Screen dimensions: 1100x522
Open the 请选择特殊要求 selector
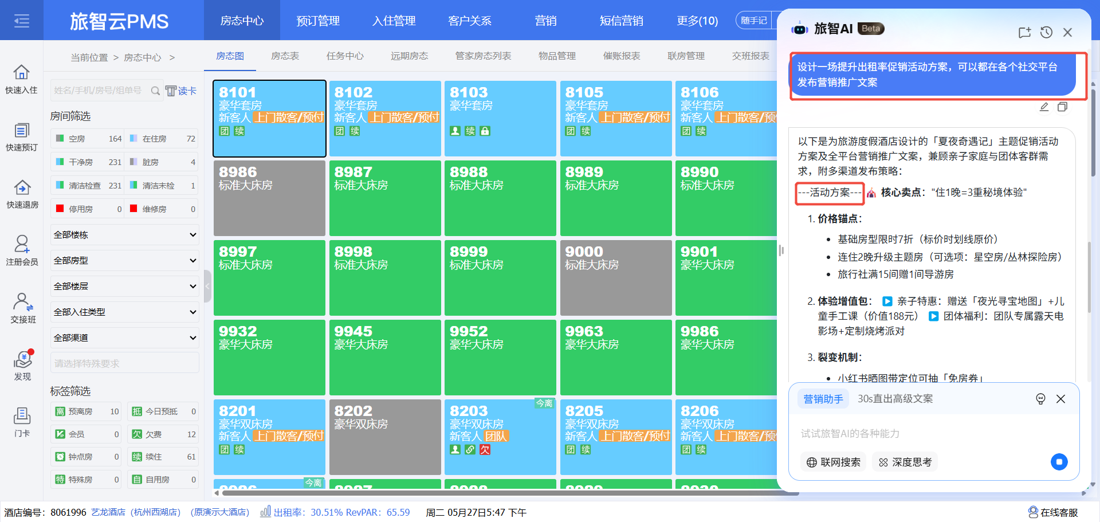(x=125, y=364)
